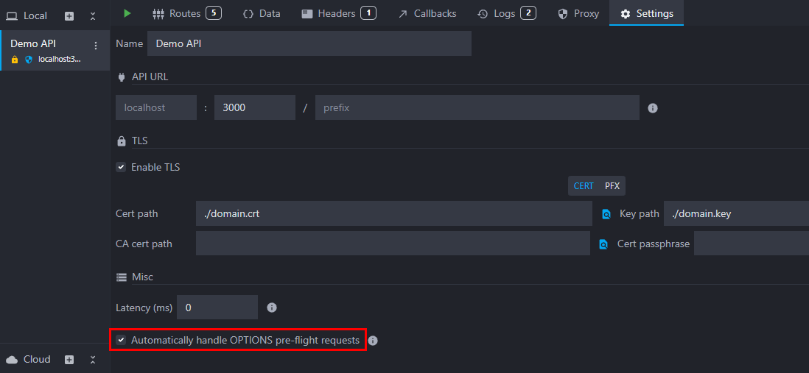Select the CERT option button

coord(583,186)
